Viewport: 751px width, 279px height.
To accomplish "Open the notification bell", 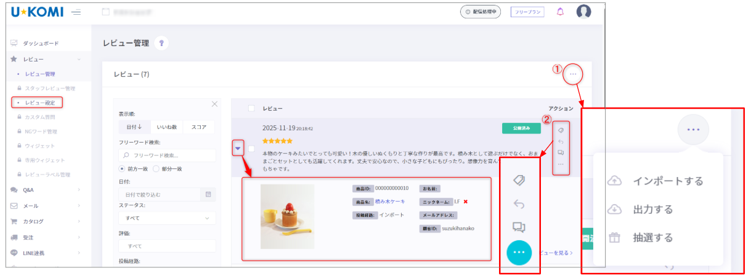I will click(560, 12).
